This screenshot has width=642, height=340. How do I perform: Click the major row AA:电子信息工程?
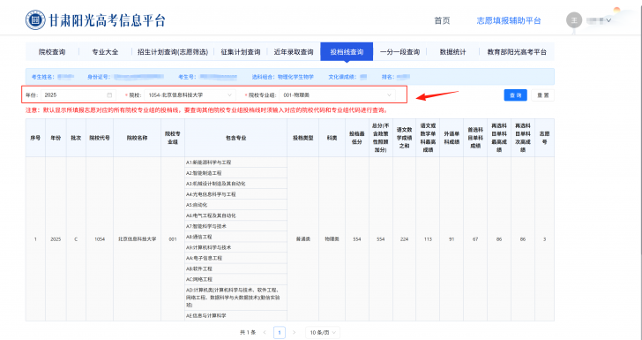point(235,259)
